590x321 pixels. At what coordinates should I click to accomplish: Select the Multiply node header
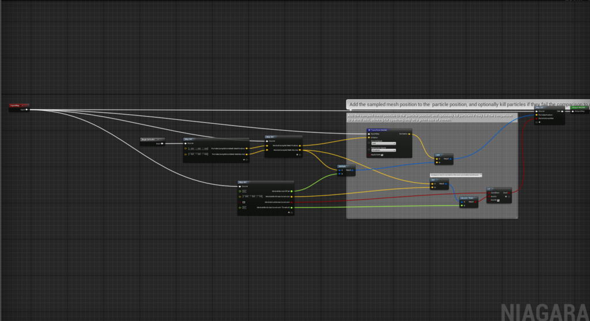(346, 166)
